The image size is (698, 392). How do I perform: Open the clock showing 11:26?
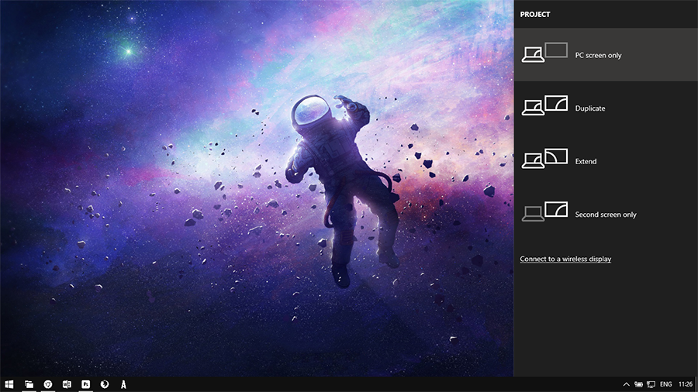click(x=685, y=384)
